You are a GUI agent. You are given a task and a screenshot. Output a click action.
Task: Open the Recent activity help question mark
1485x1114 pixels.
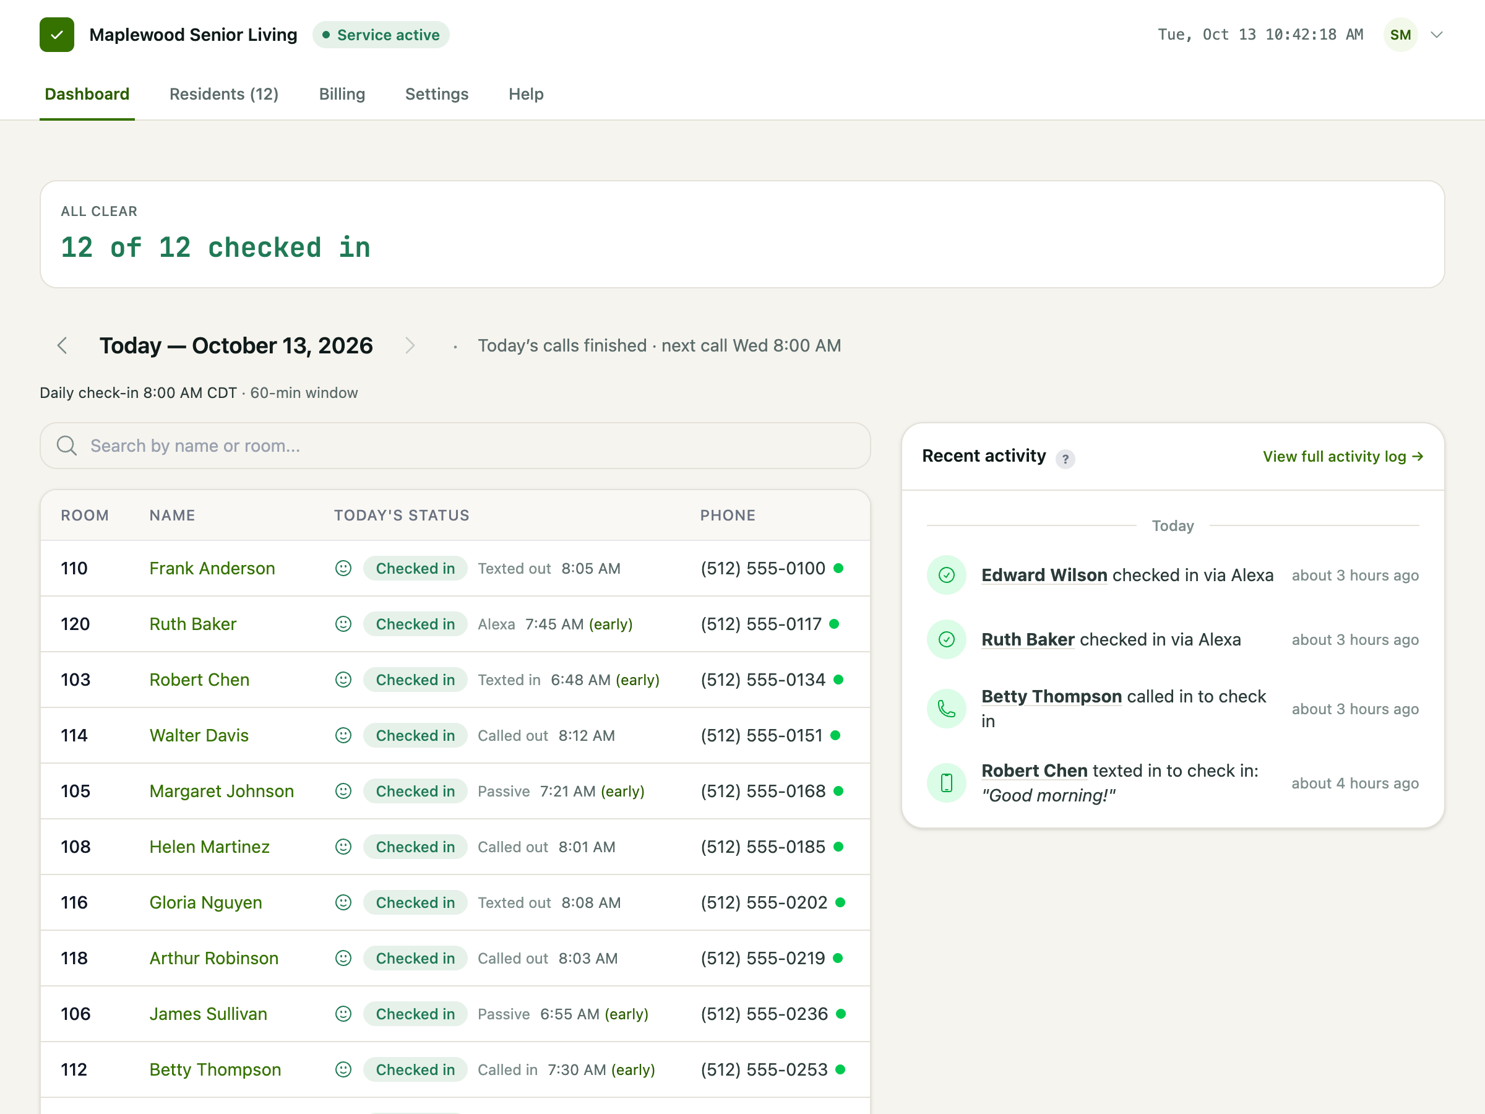pos(1065,459)
